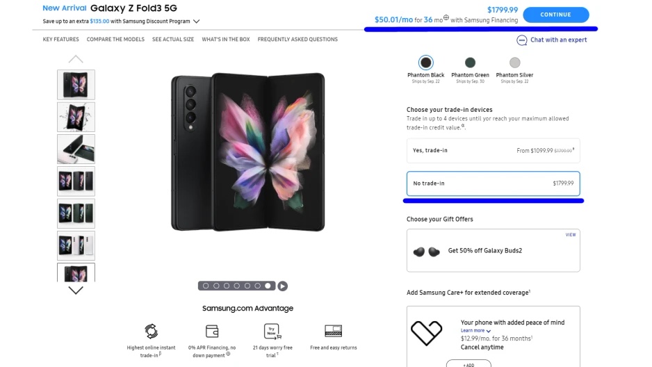Viewport: 652px width, 367px height.
Task: Expand Learn more under Samsung Care+
Action: pyautogui.click(x=475, y=331)
